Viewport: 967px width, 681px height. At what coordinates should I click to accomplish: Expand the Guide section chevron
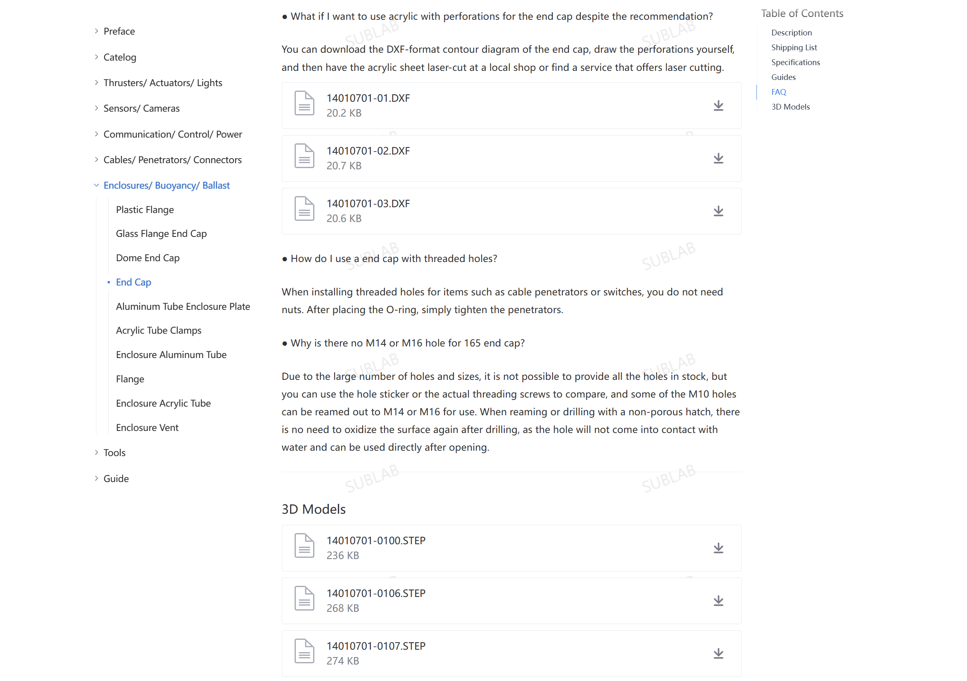pyautogui.click(x=96, y=478)
